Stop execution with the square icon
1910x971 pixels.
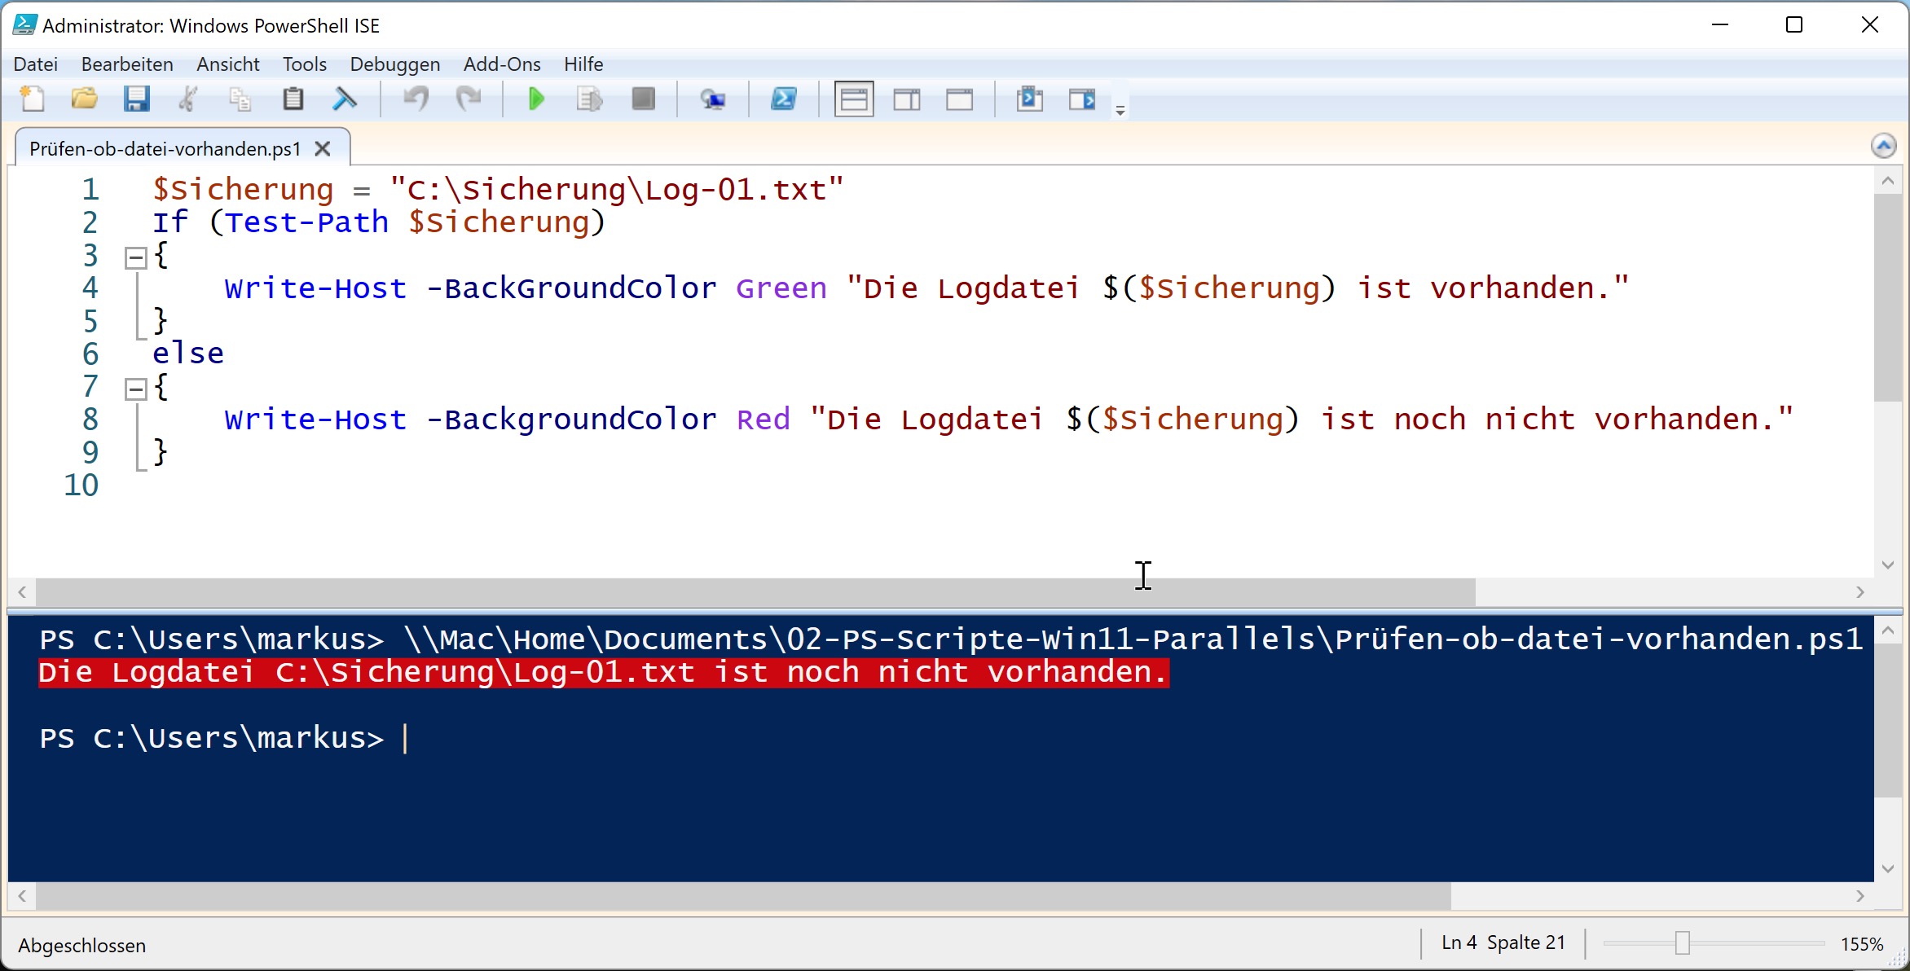[x=643, y=99]
